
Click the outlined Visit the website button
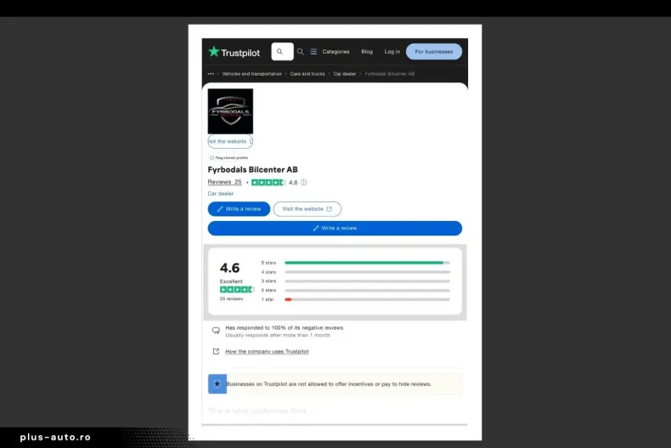307,209
